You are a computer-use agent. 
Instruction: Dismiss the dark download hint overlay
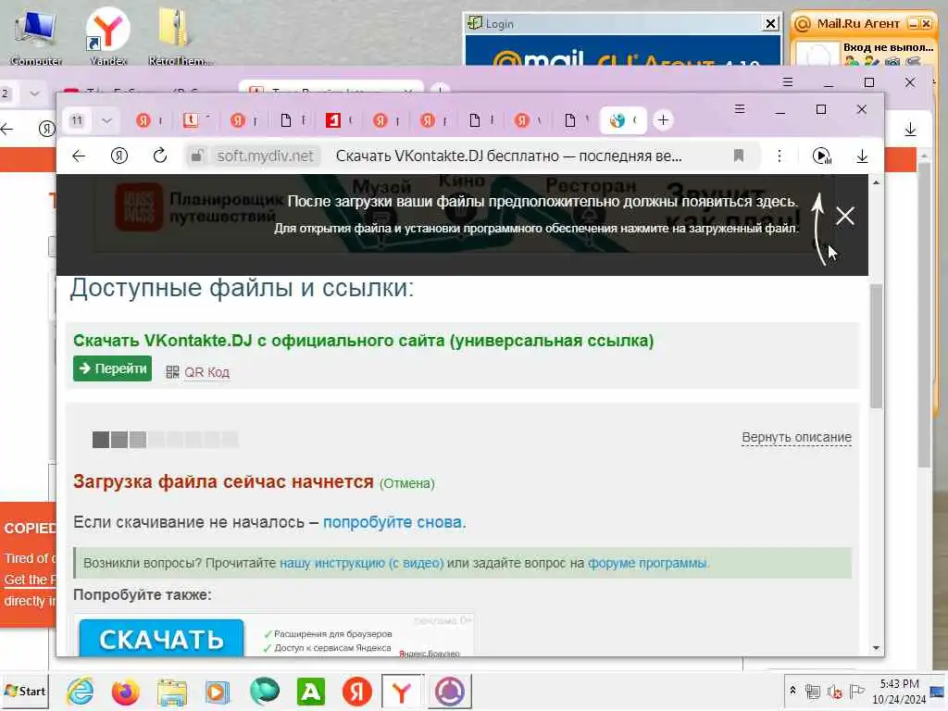point(844,216)
